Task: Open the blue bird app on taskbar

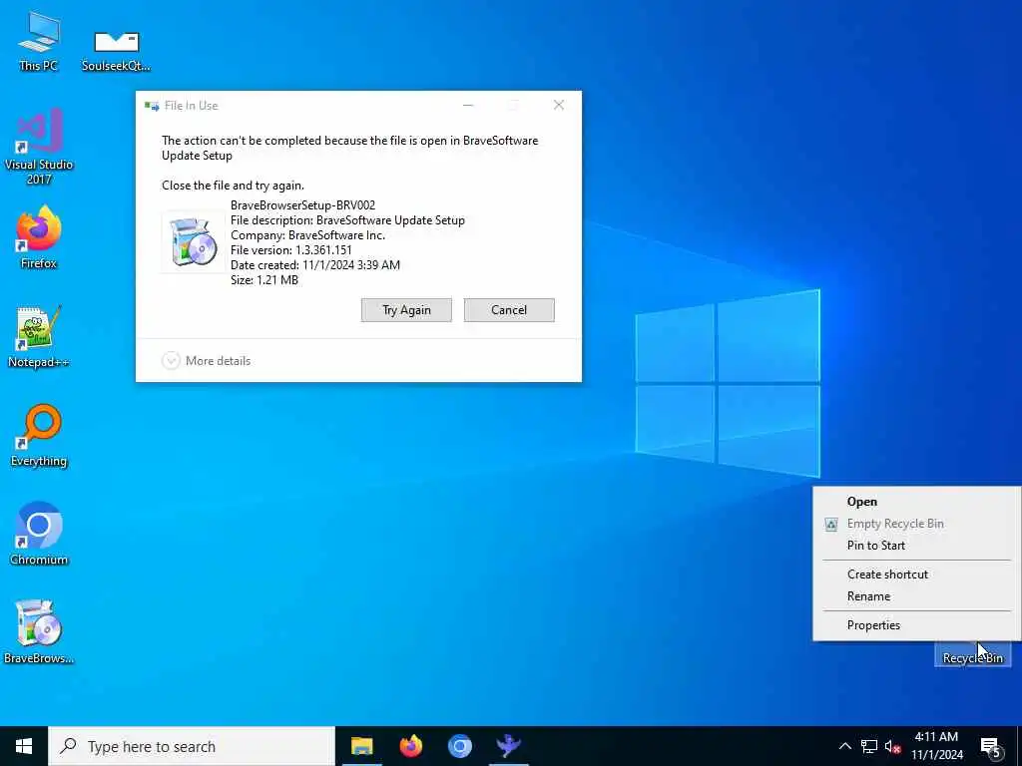Action: coord(508,746)
